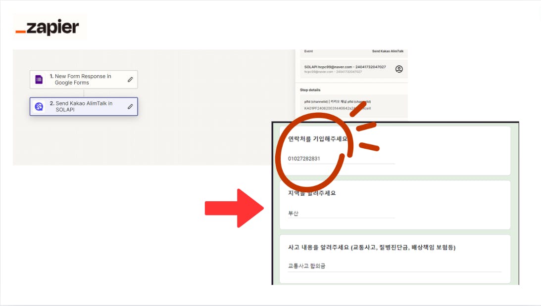The height and width of the screenshot is (306, 541).
Task: Click the pfId (channelId) field
Action: coord(353,105)
